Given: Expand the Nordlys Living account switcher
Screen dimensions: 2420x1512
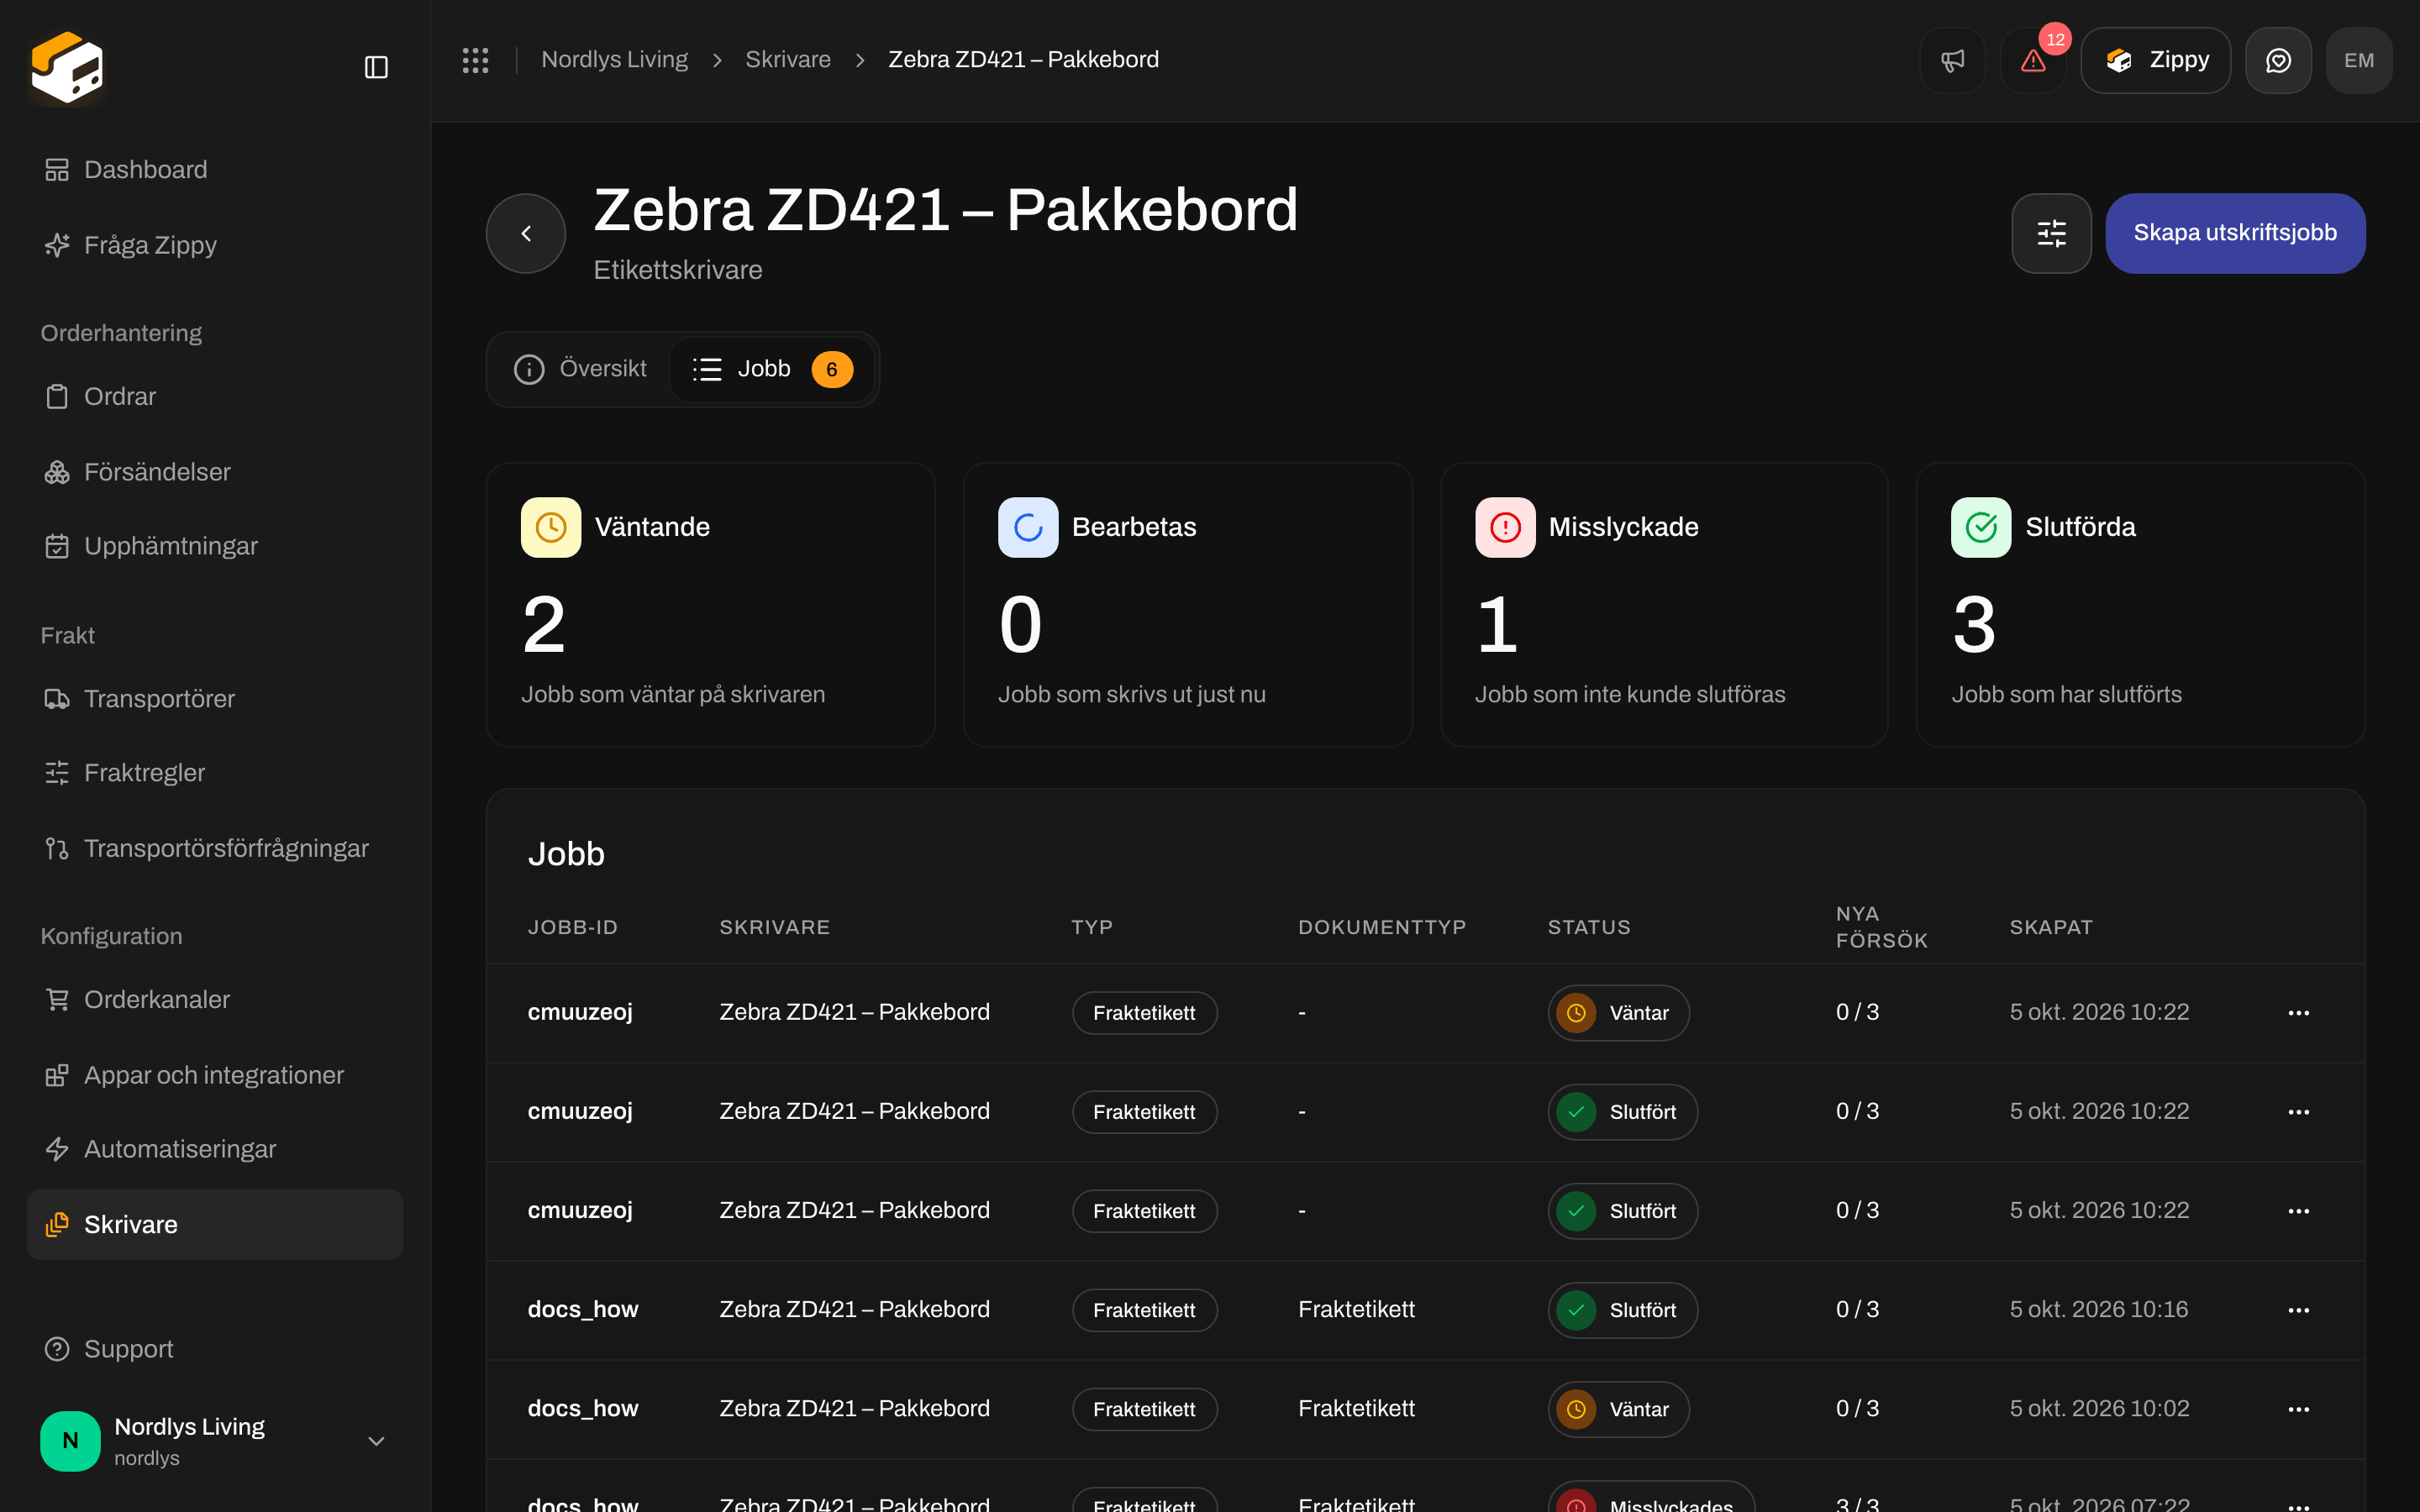Looking at the screenshot, I should tap(215, 1440).
